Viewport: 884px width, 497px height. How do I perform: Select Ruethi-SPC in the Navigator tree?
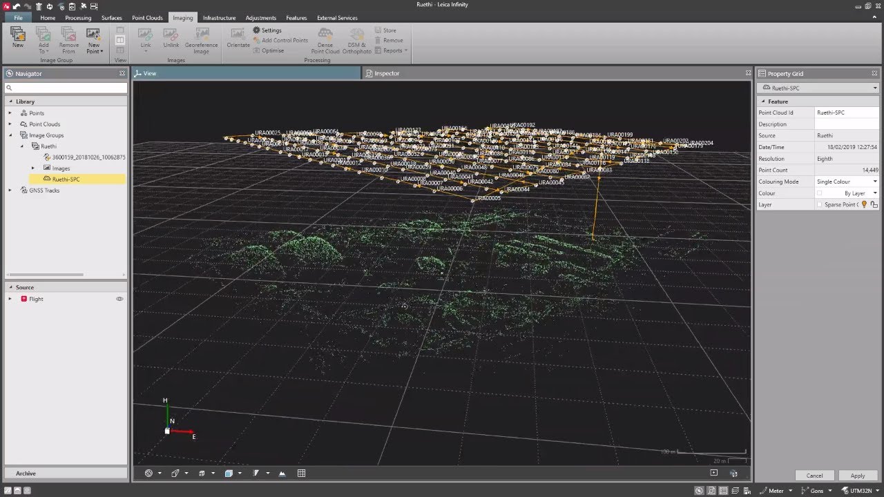coord(66,179)
